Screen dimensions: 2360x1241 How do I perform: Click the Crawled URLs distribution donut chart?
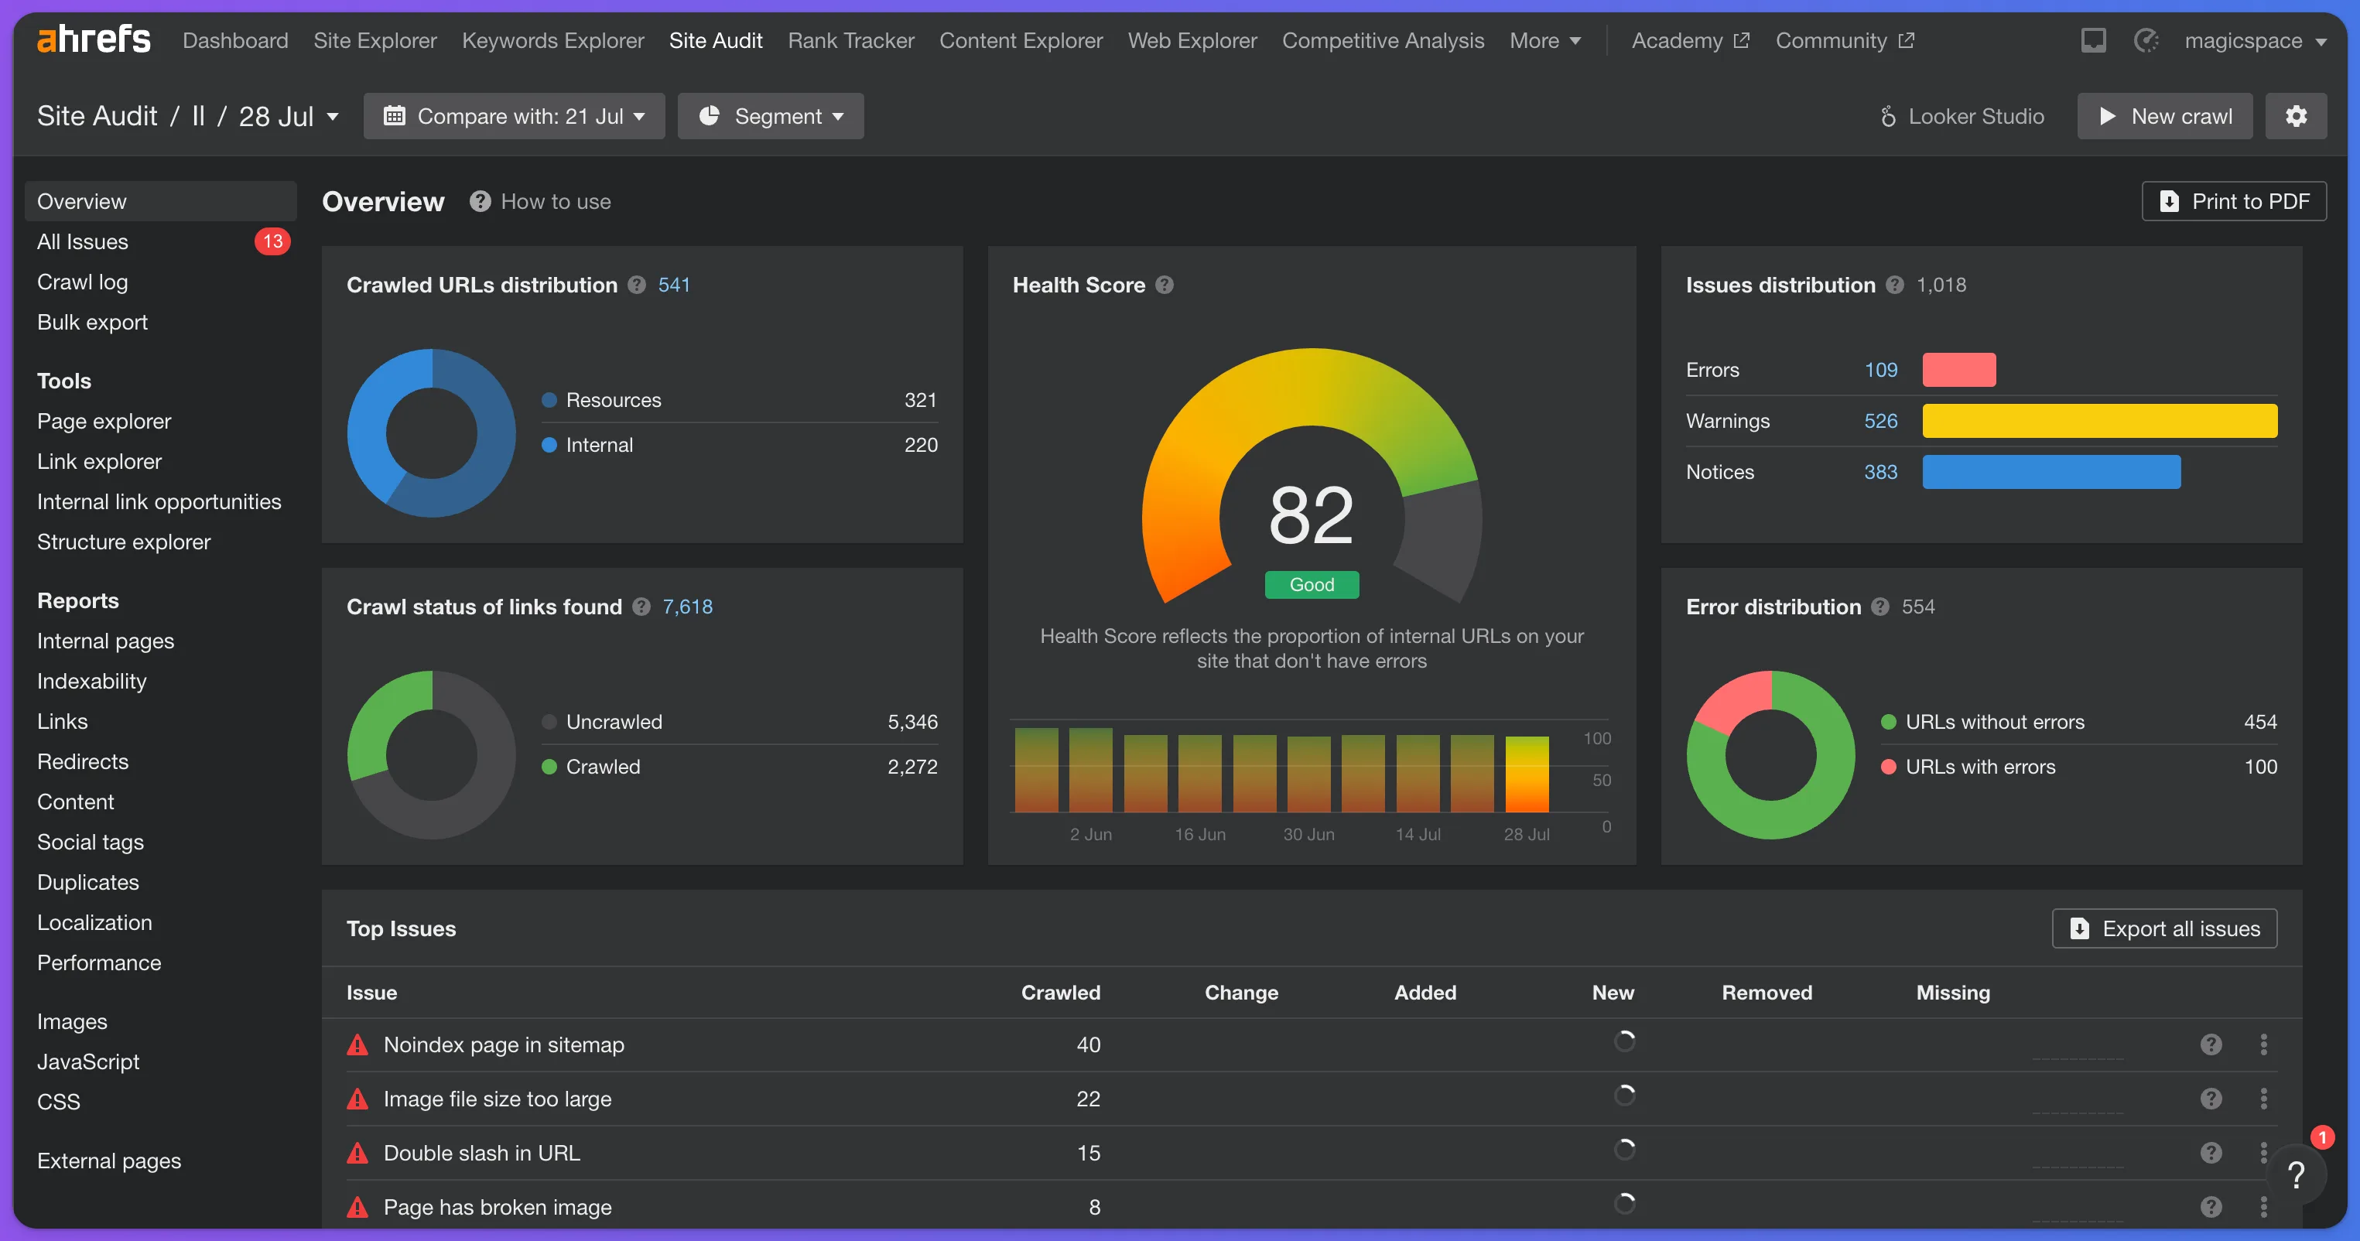tap(432, 432)
